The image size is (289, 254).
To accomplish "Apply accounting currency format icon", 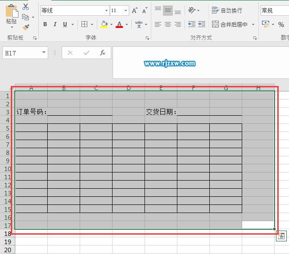I will point(266,24).
